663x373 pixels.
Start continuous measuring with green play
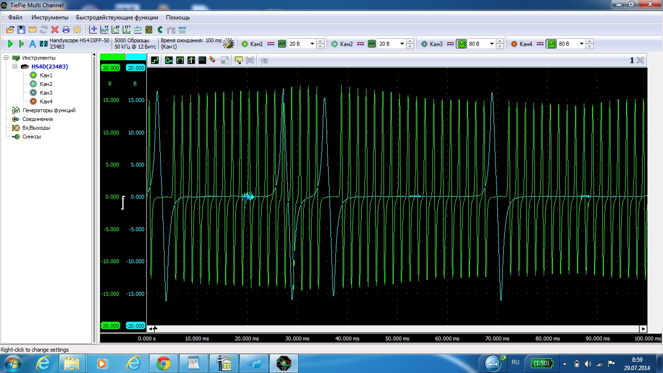tap(10, 44)
